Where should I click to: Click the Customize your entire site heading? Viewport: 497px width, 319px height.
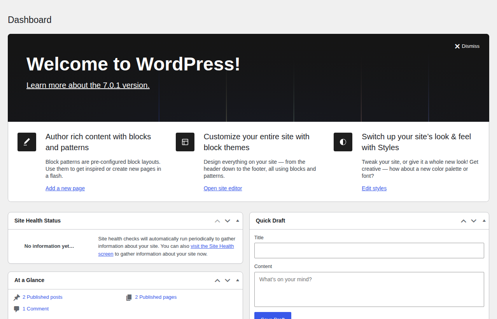click(257, 142)
